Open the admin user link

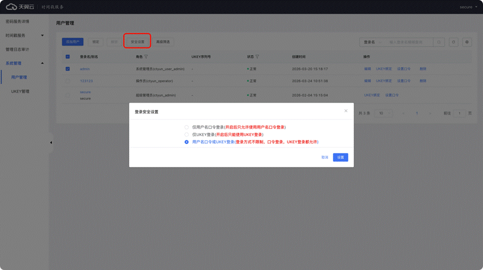click(85, 69)
